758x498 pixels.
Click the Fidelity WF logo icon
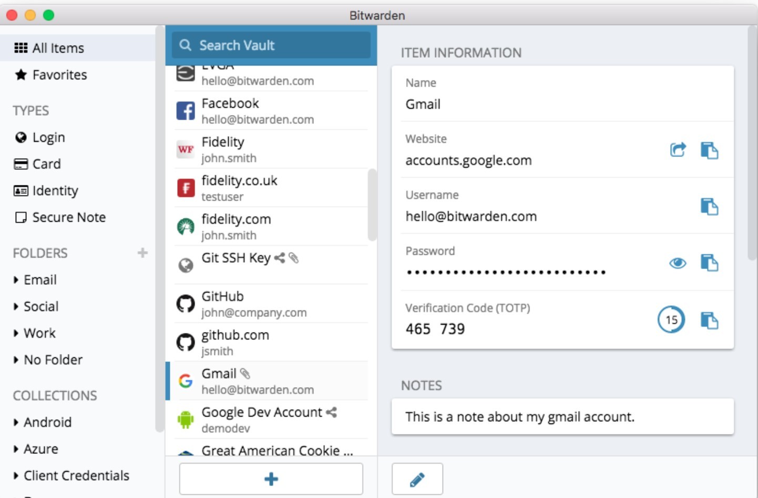point(186,150)
